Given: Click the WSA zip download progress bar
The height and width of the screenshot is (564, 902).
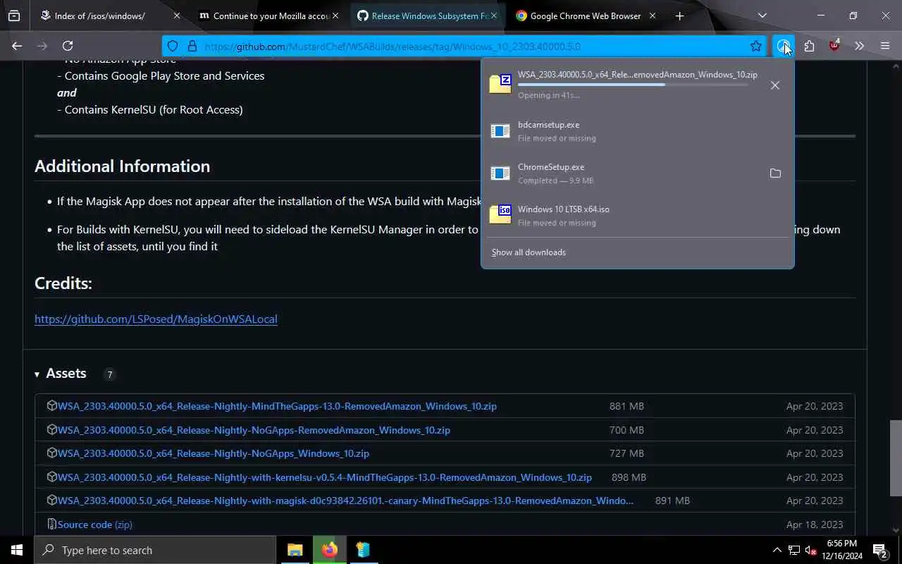Looking at the screenshot, I should (x=633, y=85).
